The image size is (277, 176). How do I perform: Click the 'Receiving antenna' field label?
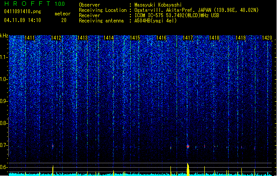coord(101,21)
